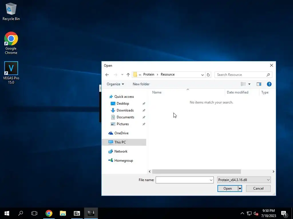Change view layout using the view icon
The height and width of the screenshot is (219, 293).
click(x=243, y=84)
